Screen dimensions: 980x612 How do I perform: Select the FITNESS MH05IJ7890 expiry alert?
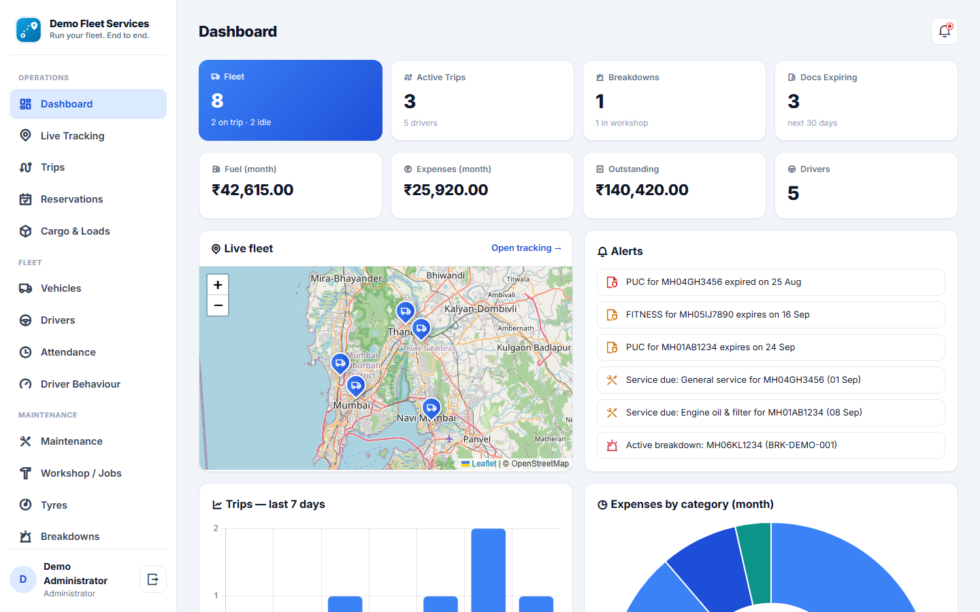point(771,315)
